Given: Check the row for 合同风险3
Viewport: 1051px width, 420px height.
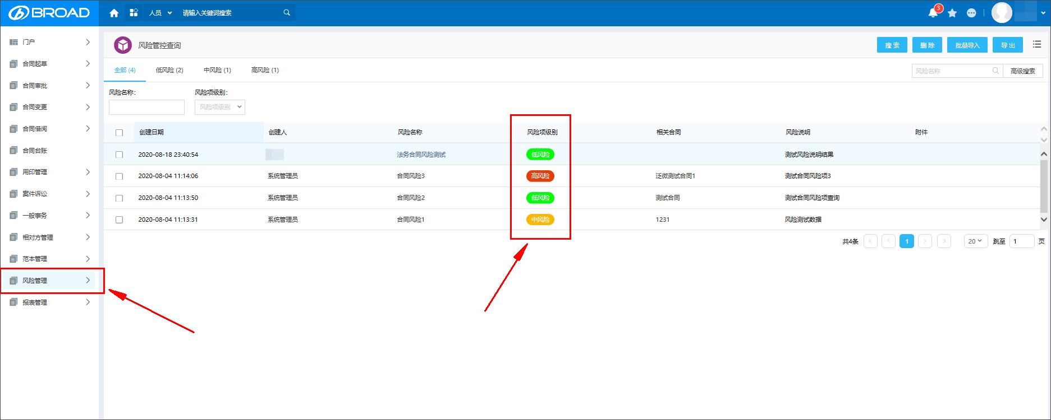Looking at the screenshot, I should coord(119,176).
